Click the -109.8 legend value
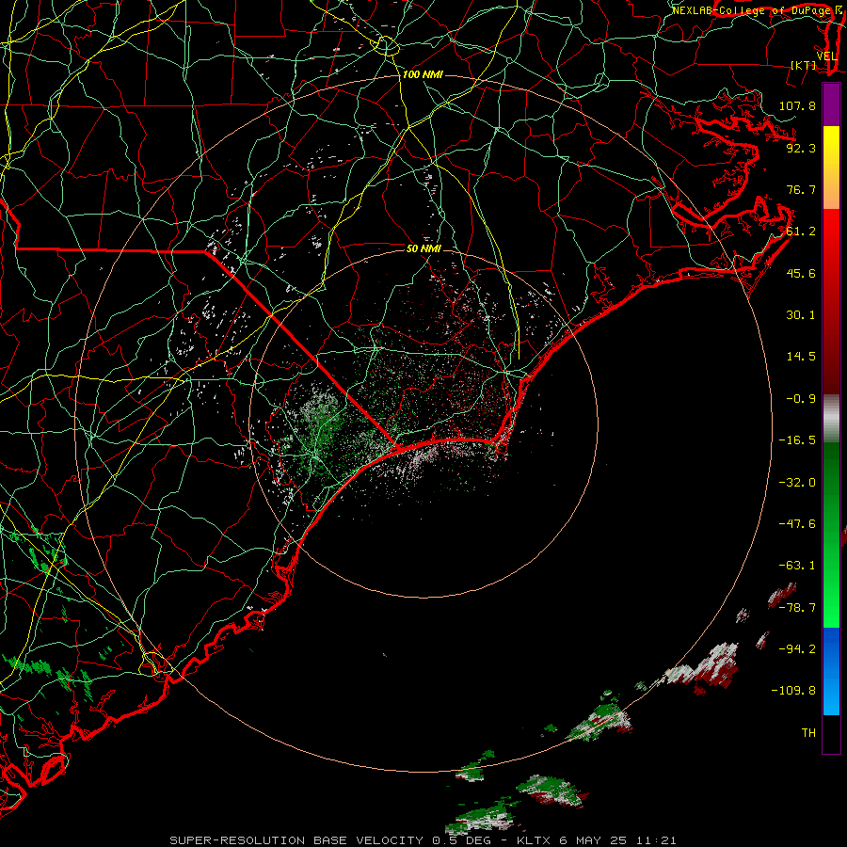Viewport: 847px width, 847px height. coord(793,691)
